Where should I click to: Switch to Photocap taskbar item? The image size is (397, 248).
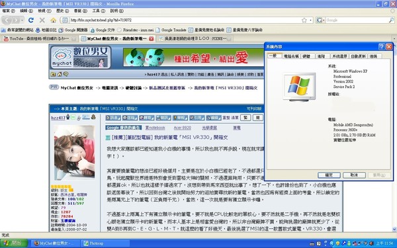click(105, 243)
